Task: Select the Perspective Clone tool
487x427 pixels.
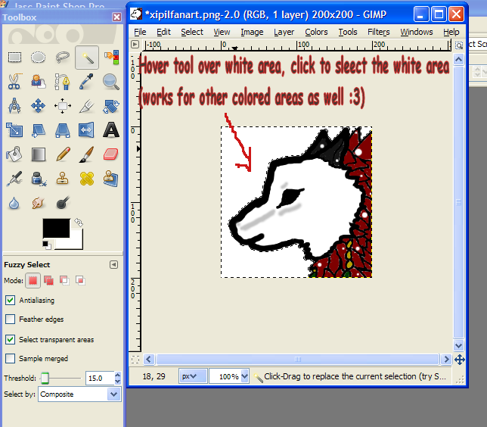Action: tap(111, 179)
